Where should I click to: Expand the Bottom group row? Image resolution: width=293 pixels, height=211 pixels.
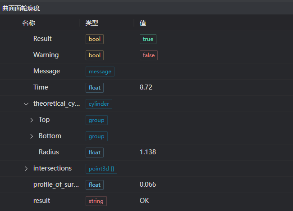[x=32, y=136]
